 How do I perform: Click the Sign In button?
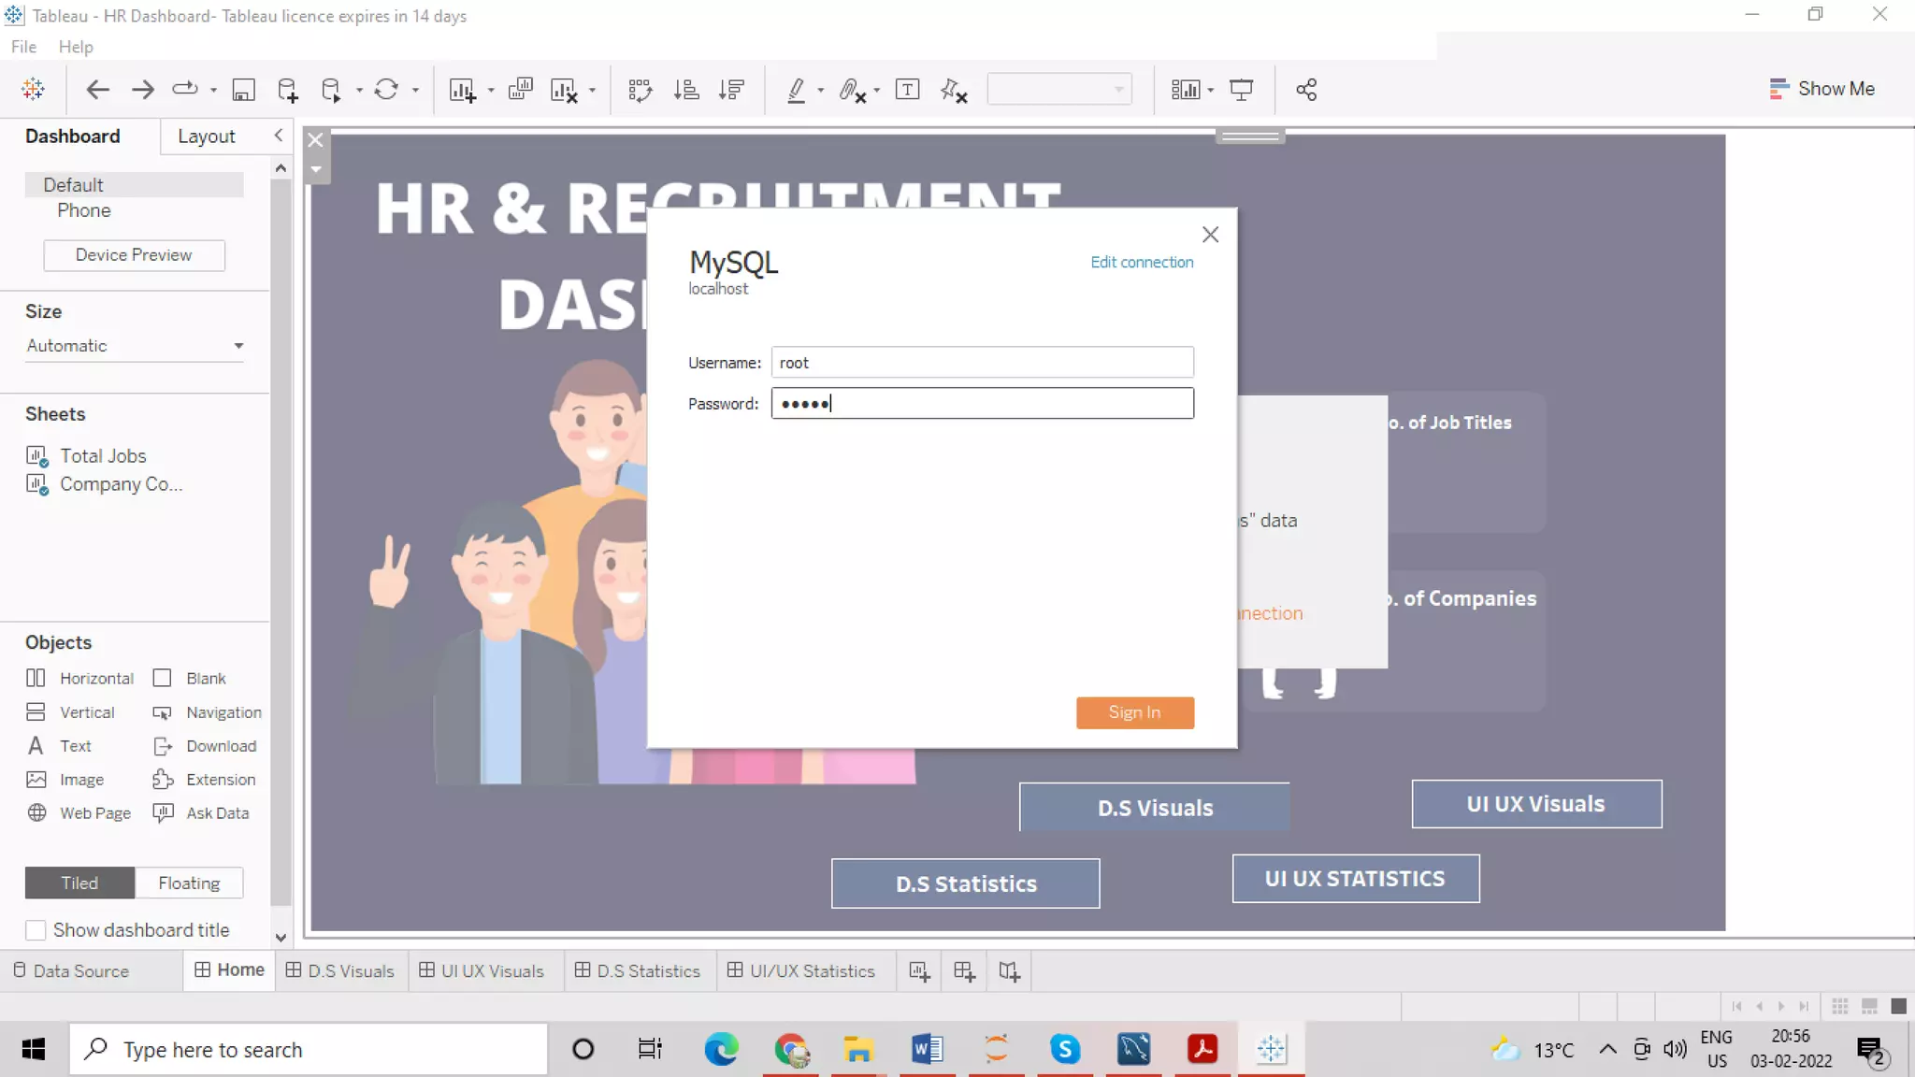coord(1134,712)
